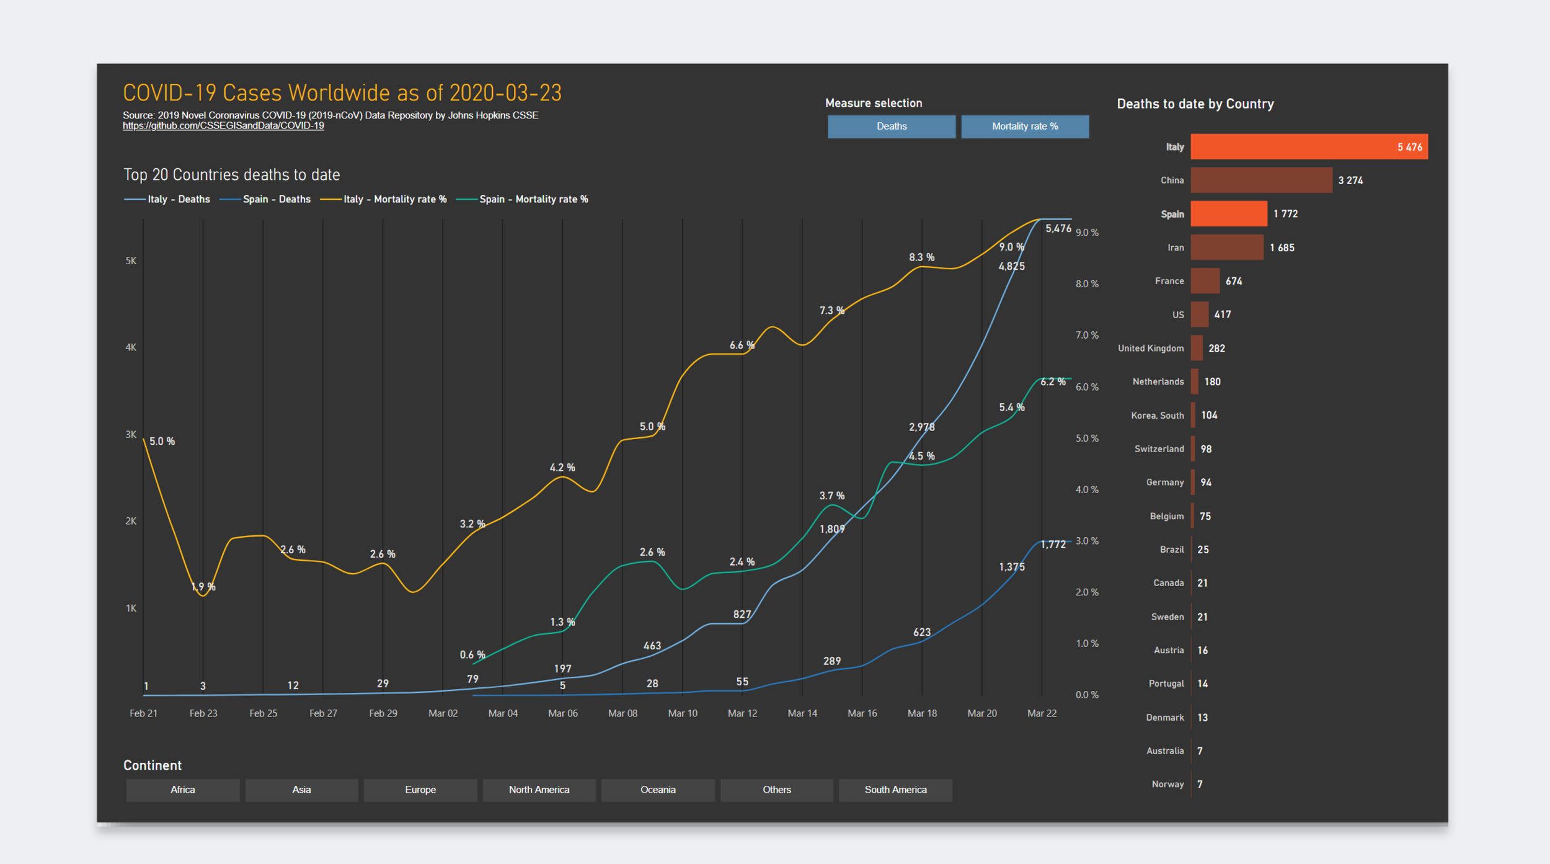The height and width of the screenshot is (864, 1550).
Task: Click the Italy - Deaths legend entry
Action: 178,199
